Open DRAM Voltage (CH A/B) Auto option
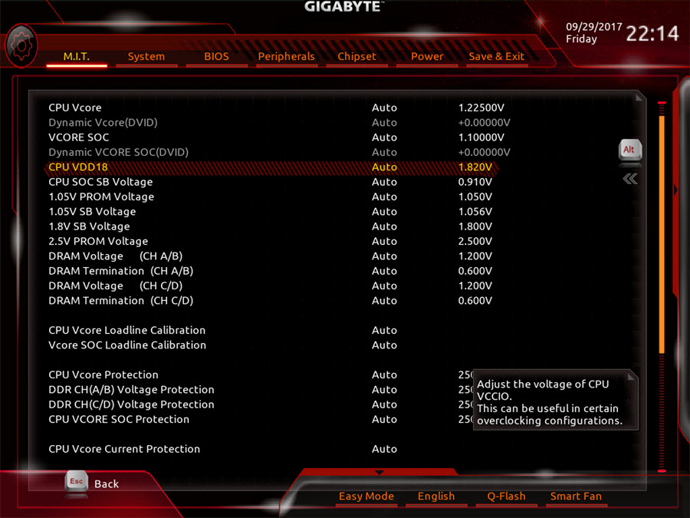Screen dimensions: 690x518 [384, 256]
